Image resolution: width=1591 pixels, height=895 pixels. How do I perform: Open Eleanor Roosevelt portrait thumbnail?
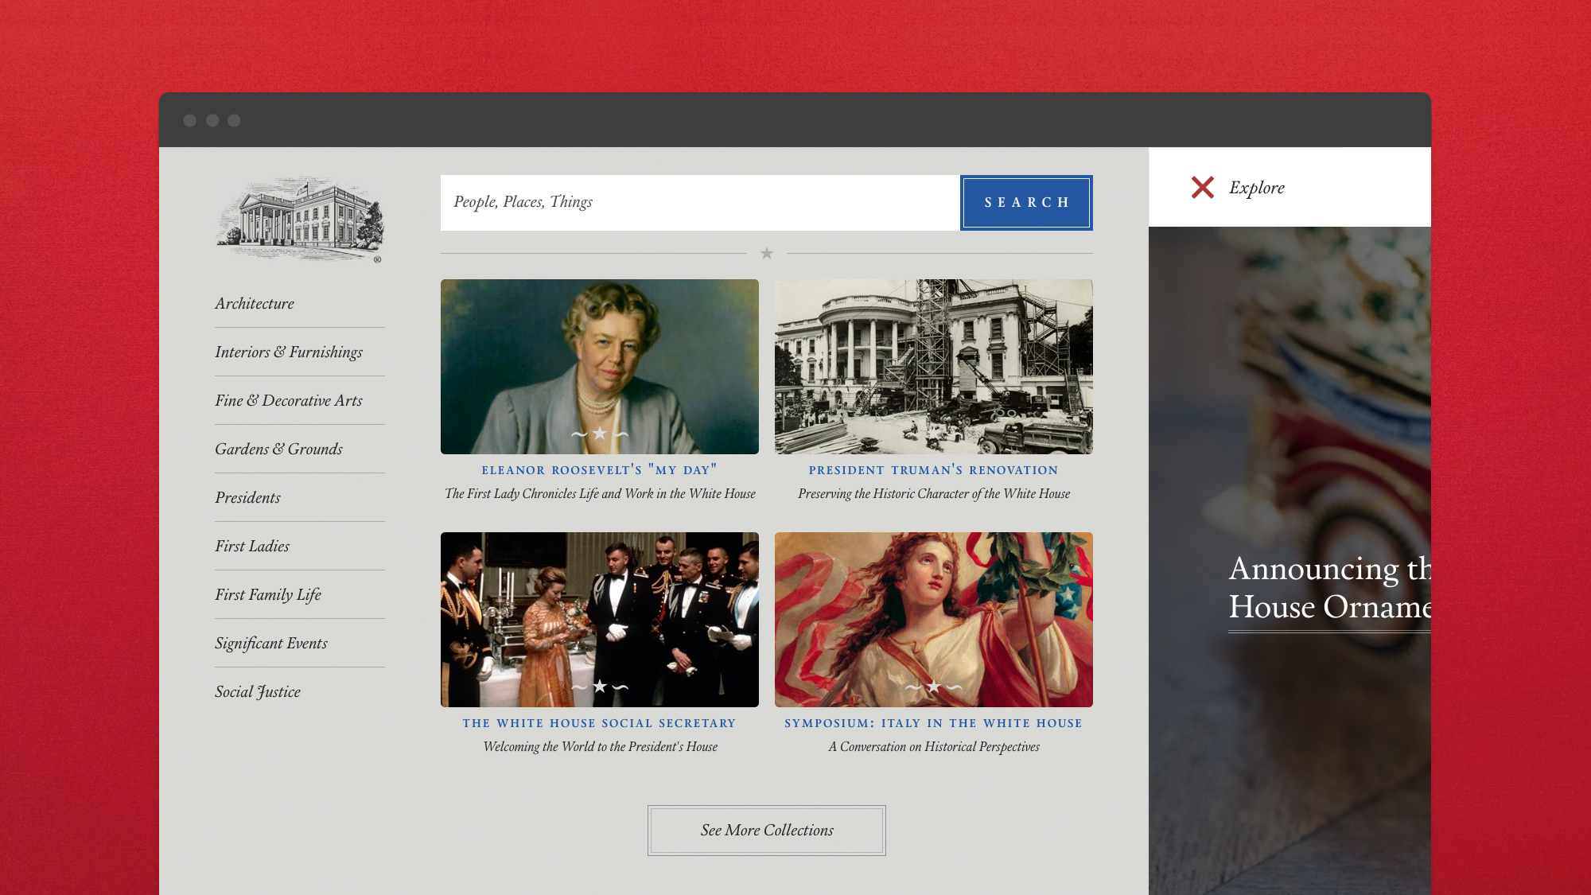coord(599,366)
